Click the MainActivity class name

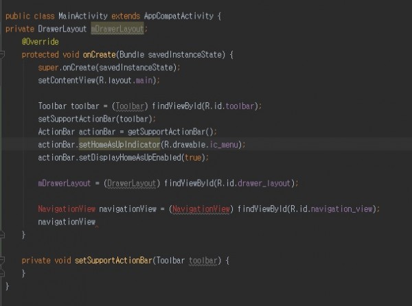(x=83, y=16)
